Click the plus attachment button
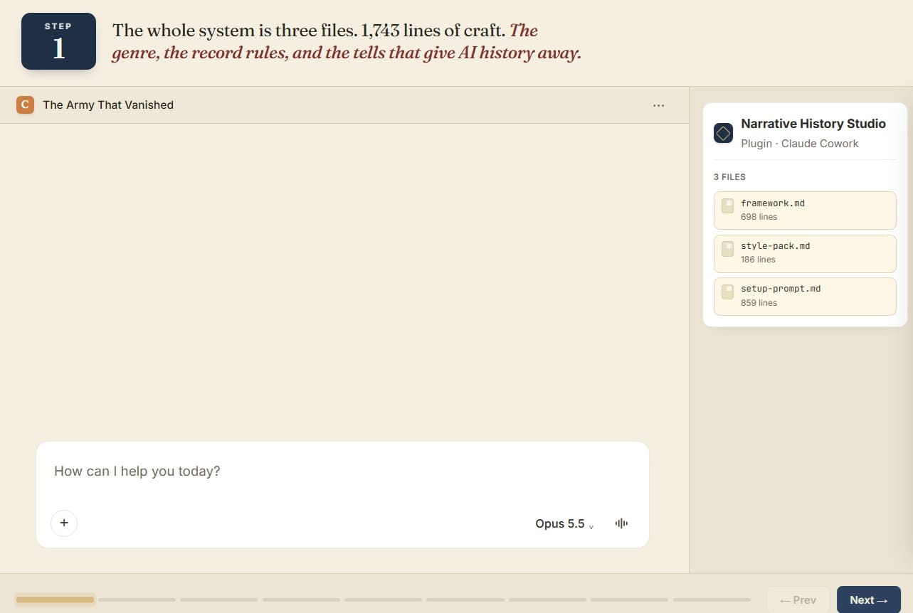This screenshot has width=913, height=613. pos(64,523)
